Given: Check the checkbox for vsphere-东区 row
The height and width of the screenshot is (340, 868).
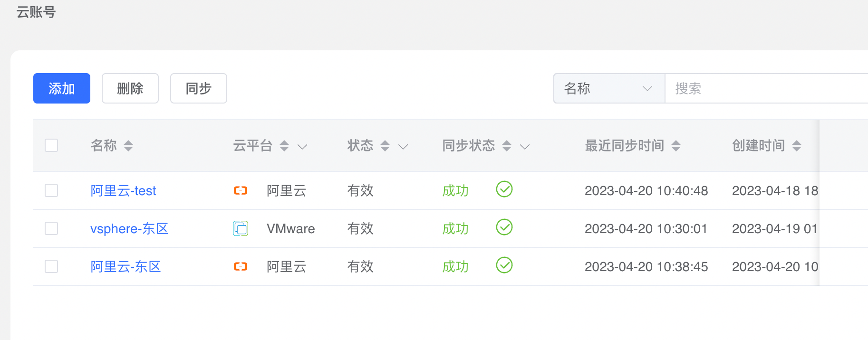Looking at the screenshot, I should tap(51, 228).
